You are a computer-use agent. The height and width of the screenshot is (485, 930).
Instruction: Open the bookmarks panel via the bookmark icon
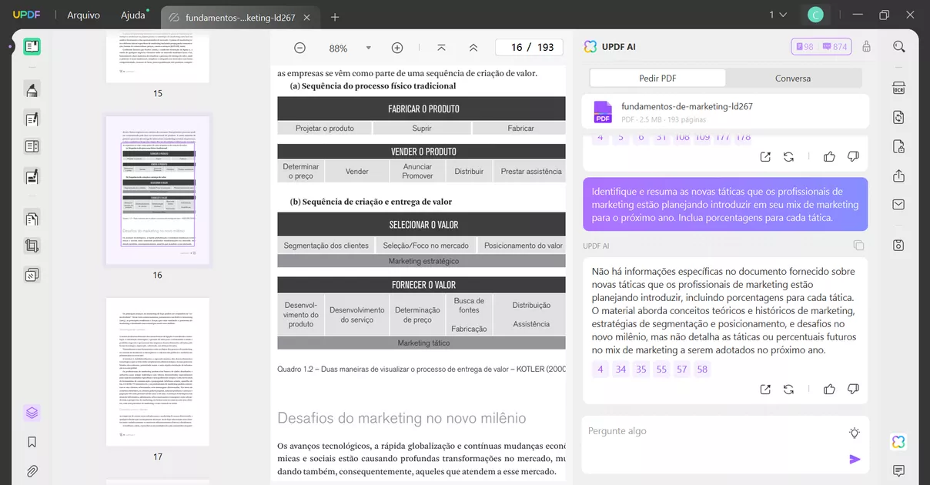(x=31, y=441)
